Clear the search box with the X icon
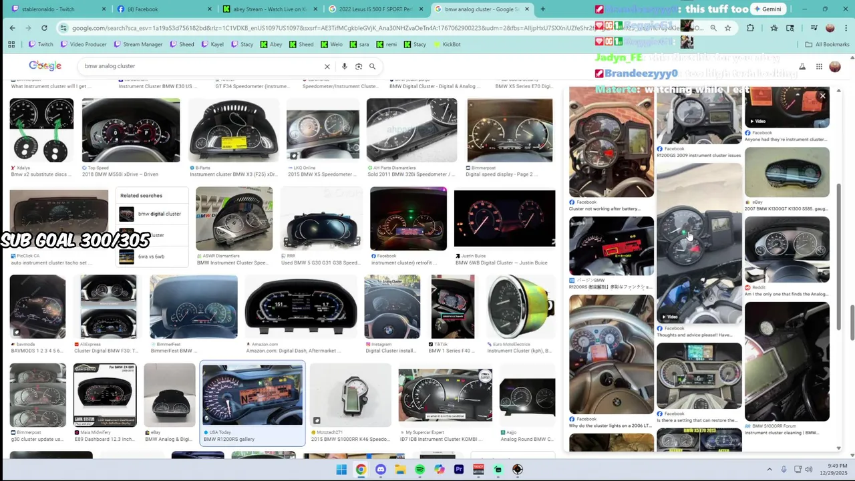855x481 pixels. (327, 66)
